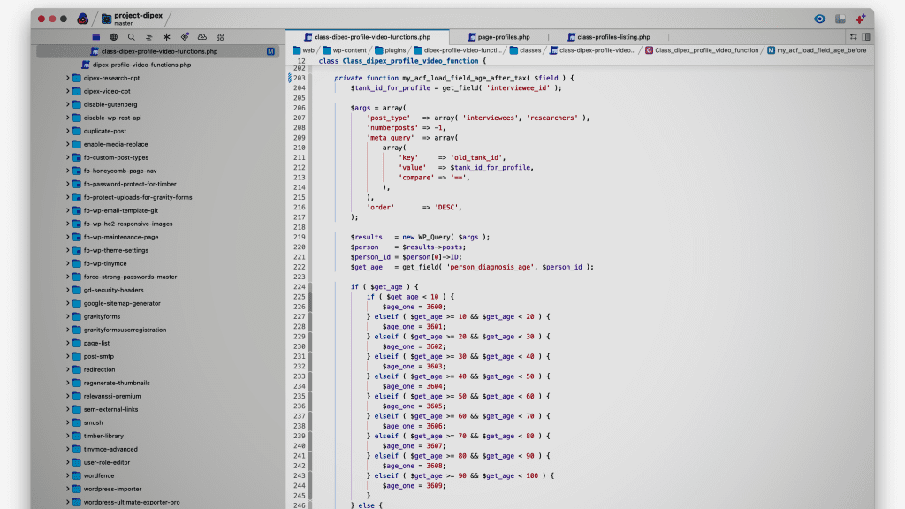The image size is (905, 509).
Task: Toggle the split editor icon
Action: pyautogui.click(x=866, y=37)
